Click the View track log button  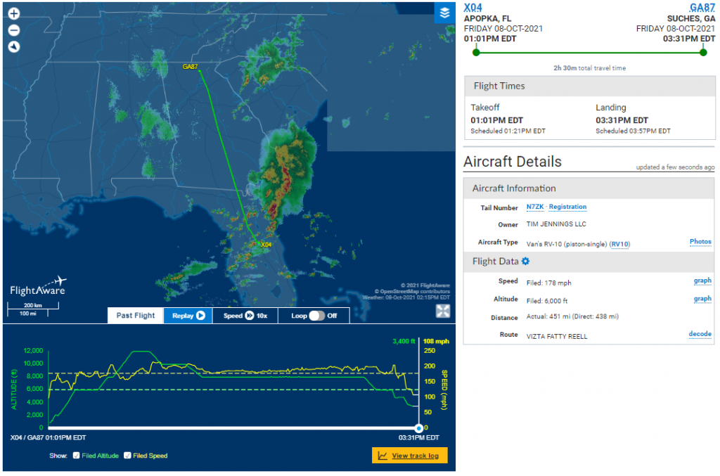point(409,456)
